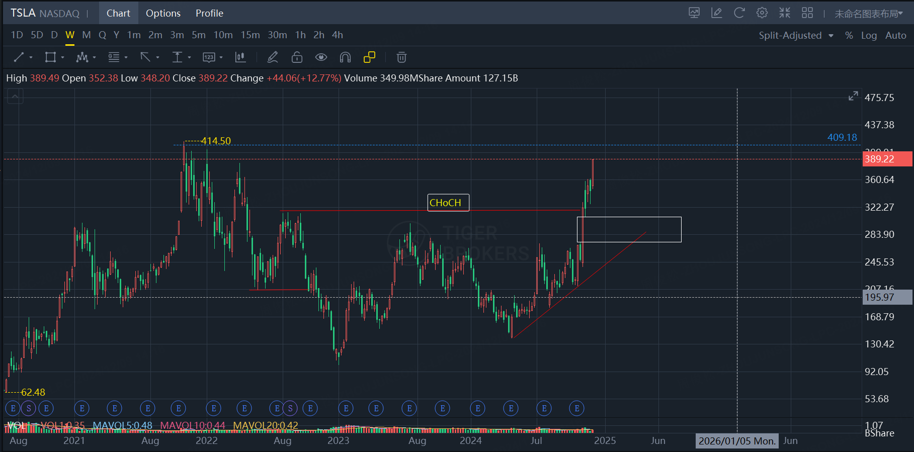
Task: Expand the price label tool dropdown arrow
Action: click(221, 58)
